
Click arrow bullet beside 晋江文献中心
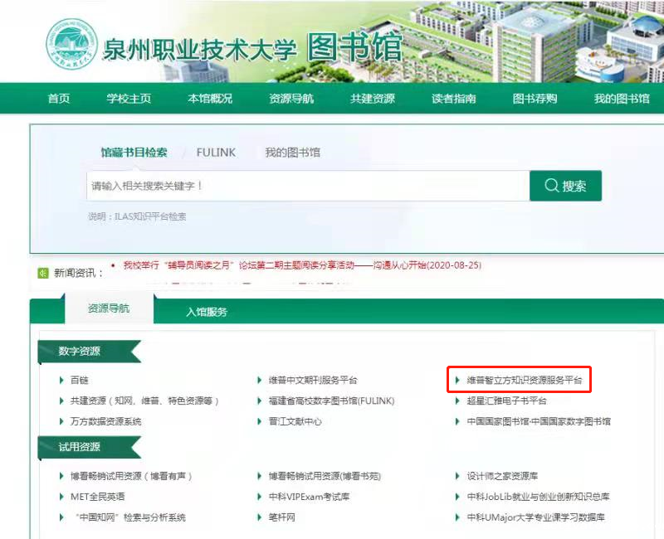[260, 421]
